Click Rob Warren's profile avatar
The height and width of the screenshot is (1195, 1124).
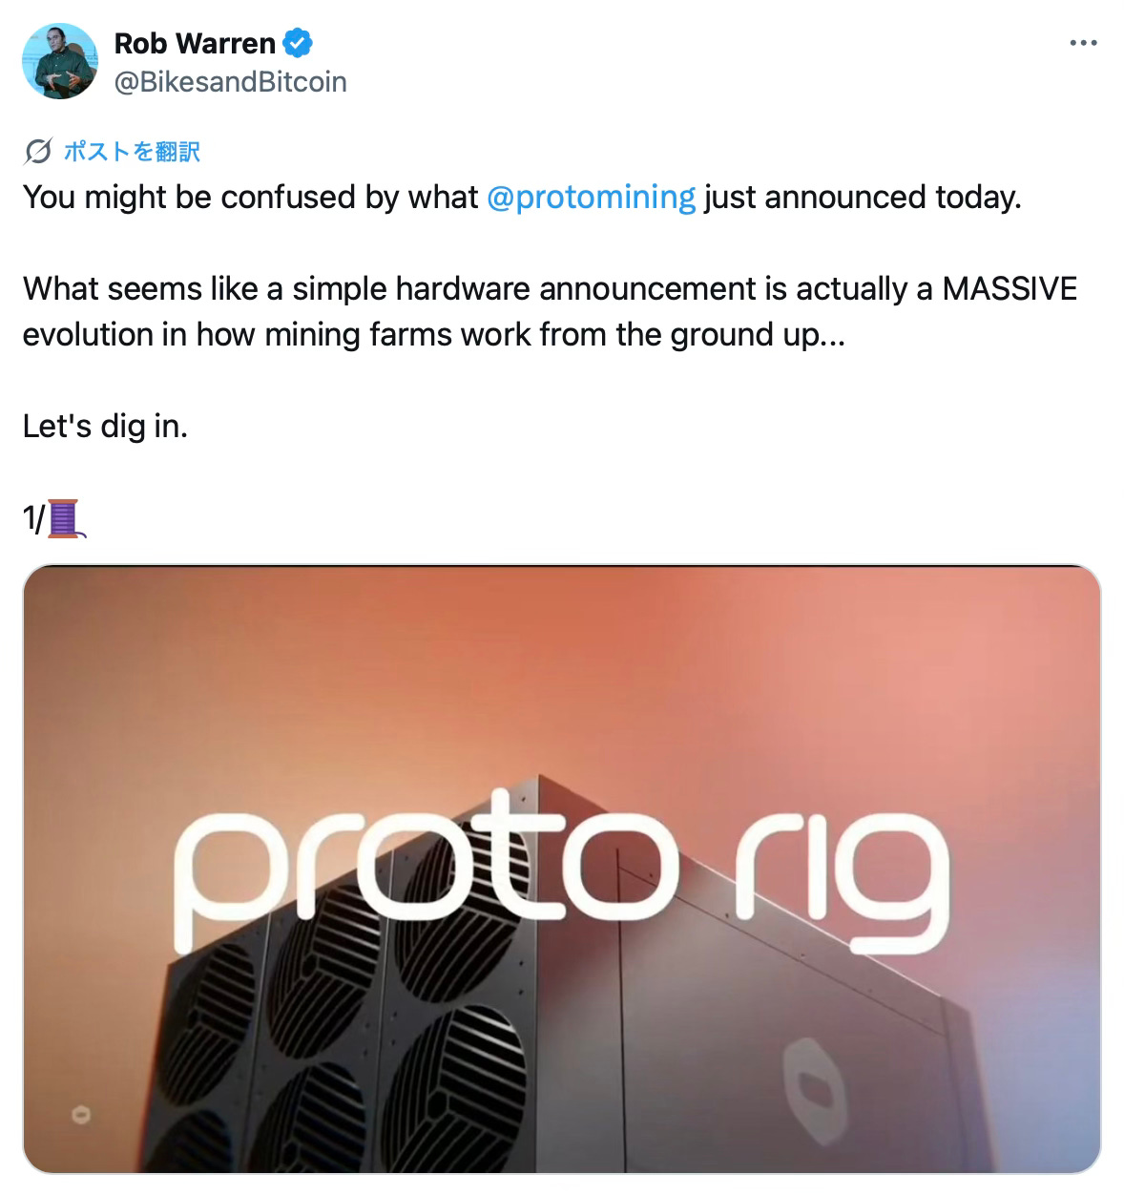click(x=60, y=62)
